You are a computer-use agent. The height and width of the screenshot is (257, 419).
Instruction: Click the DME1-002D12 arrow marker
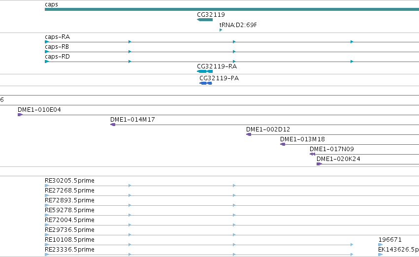click(249, 134)
